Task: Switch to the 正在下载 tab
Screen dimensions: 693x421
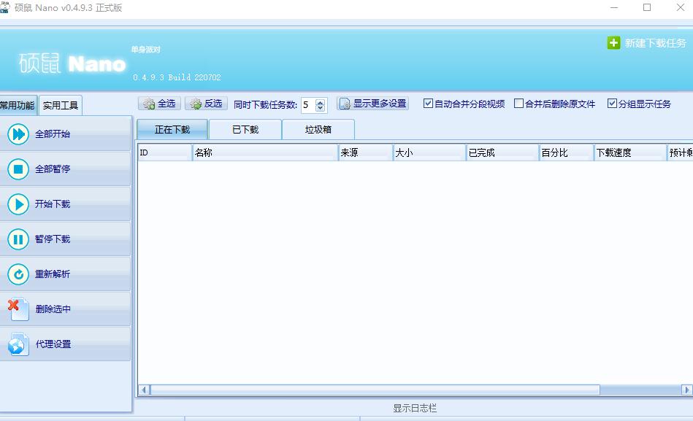Action: [172, 129]
